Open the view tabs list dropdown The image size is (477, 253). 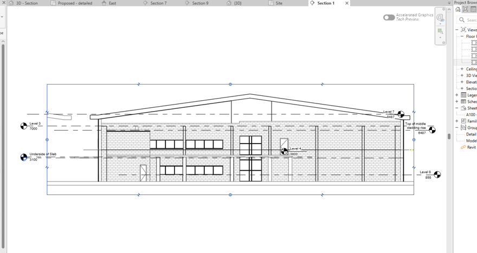(x=449, y=3)
